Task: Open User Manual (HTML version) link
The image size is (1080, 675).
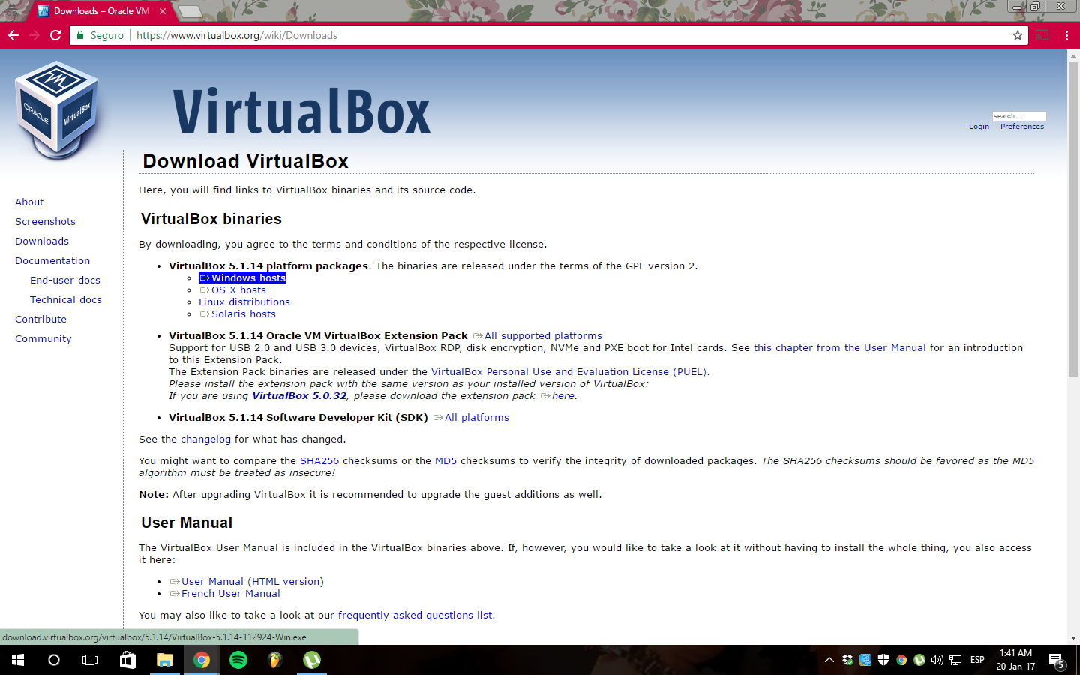Action: 247,581
